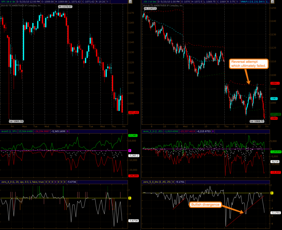Click the cyan 1083 price axis tag
The width and height of the screenshot is (282, 230).
[x=274, y=98]
